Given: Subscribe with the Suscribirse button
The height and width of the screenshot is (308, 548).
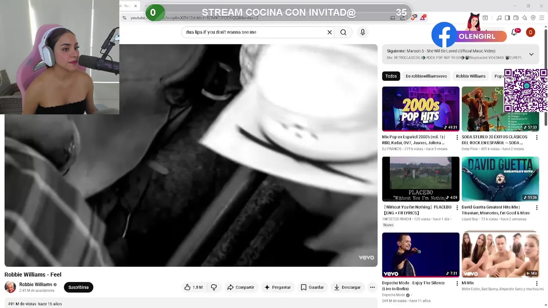Looking at the screenshot, I should tap(78, 287).
